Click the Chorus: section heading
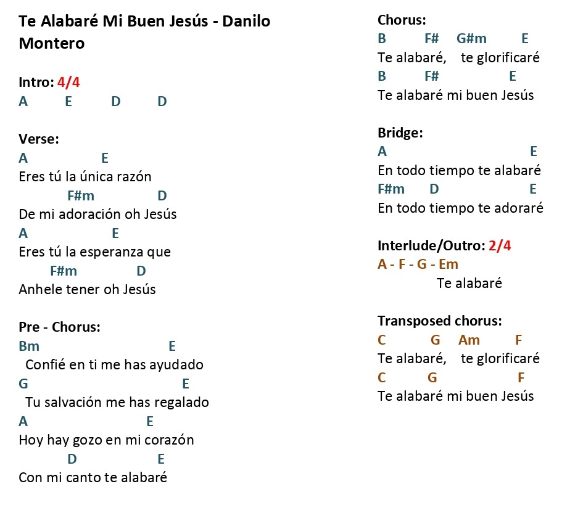The image size is (562, 505). point(402,20)
